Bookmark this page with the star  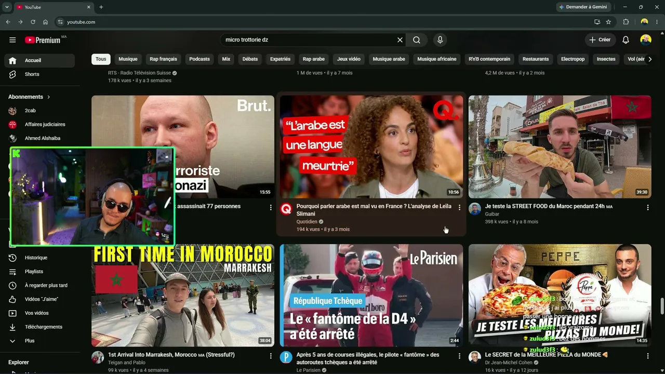[608, 22]
